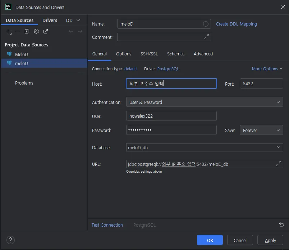Open driver settings wrench icon
Screen dimensions: 289x250
(36, 31)
